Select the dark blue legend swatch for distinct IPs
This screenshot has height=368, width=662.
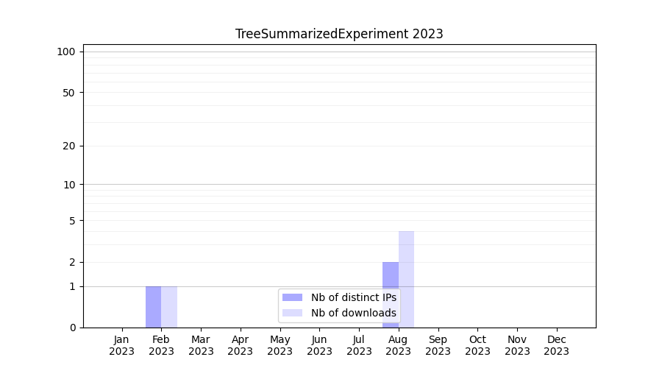(x=292, y=297)
